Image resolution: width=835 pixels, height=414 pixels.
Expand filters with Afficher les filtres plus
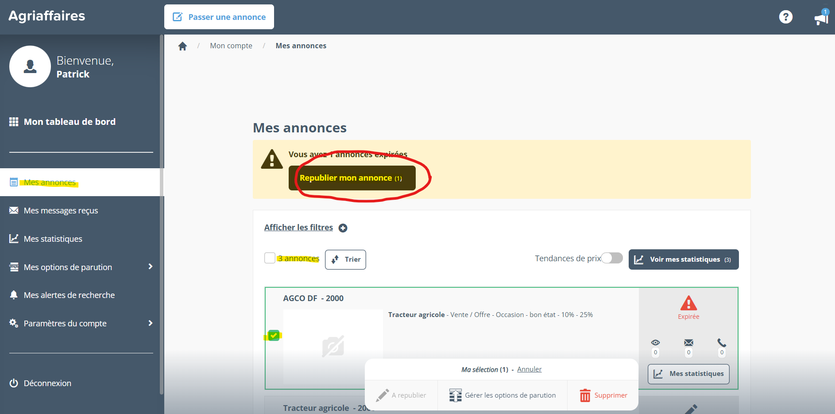[x=343, y=228]
